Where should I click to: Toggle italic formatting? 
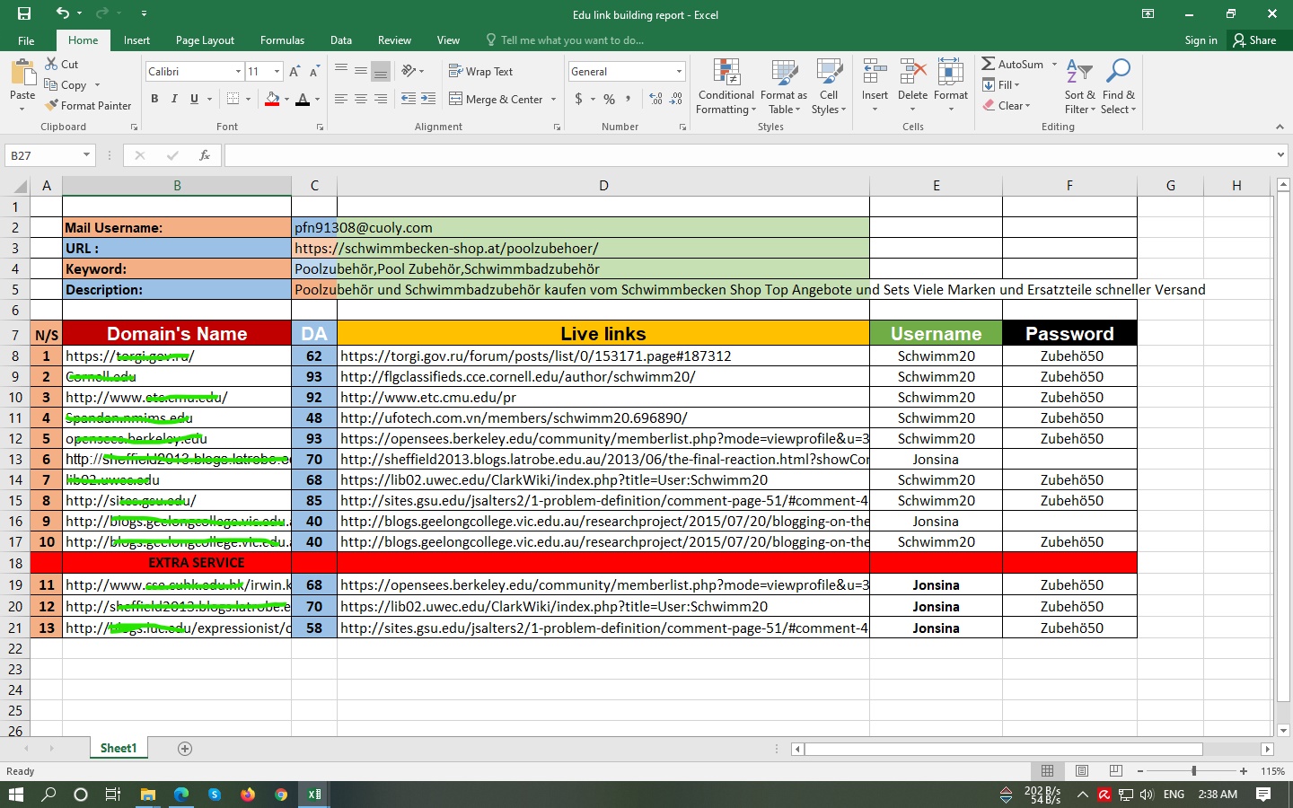(174, 99)
